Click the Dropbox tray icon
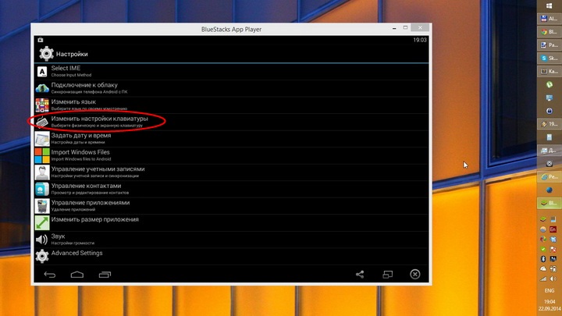This screenshot has width=562, height=316. click(553, 239)
